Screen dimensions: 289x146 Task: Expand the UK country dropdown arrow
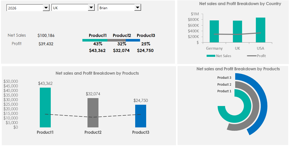(91, 8)
